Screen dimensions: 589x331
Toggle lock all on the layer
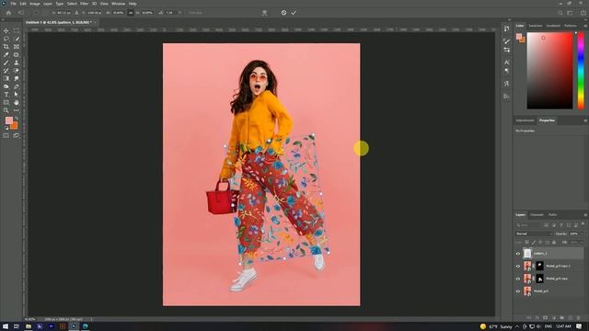coord(554,243)
